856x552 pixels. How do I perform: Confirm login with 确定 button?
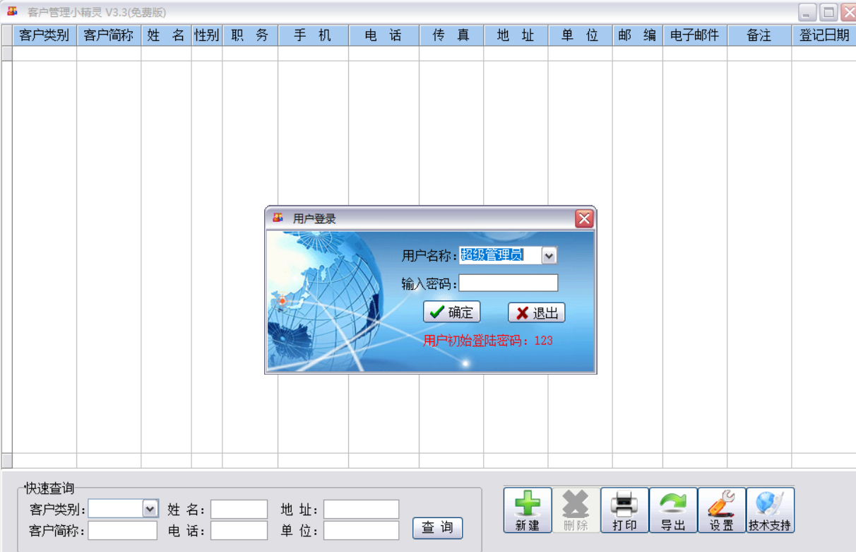pos(451,312)
